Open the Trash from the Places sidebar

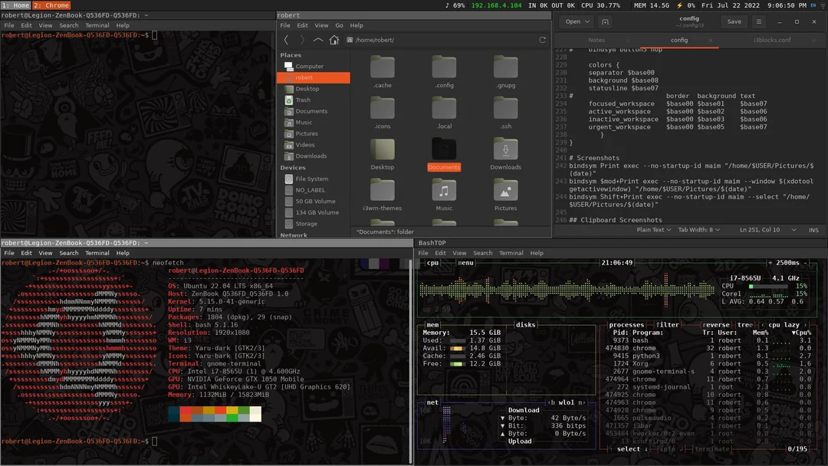tap(298, 100)
